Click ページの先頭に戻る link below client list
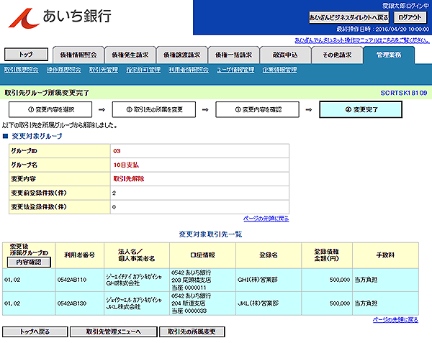 395,319
